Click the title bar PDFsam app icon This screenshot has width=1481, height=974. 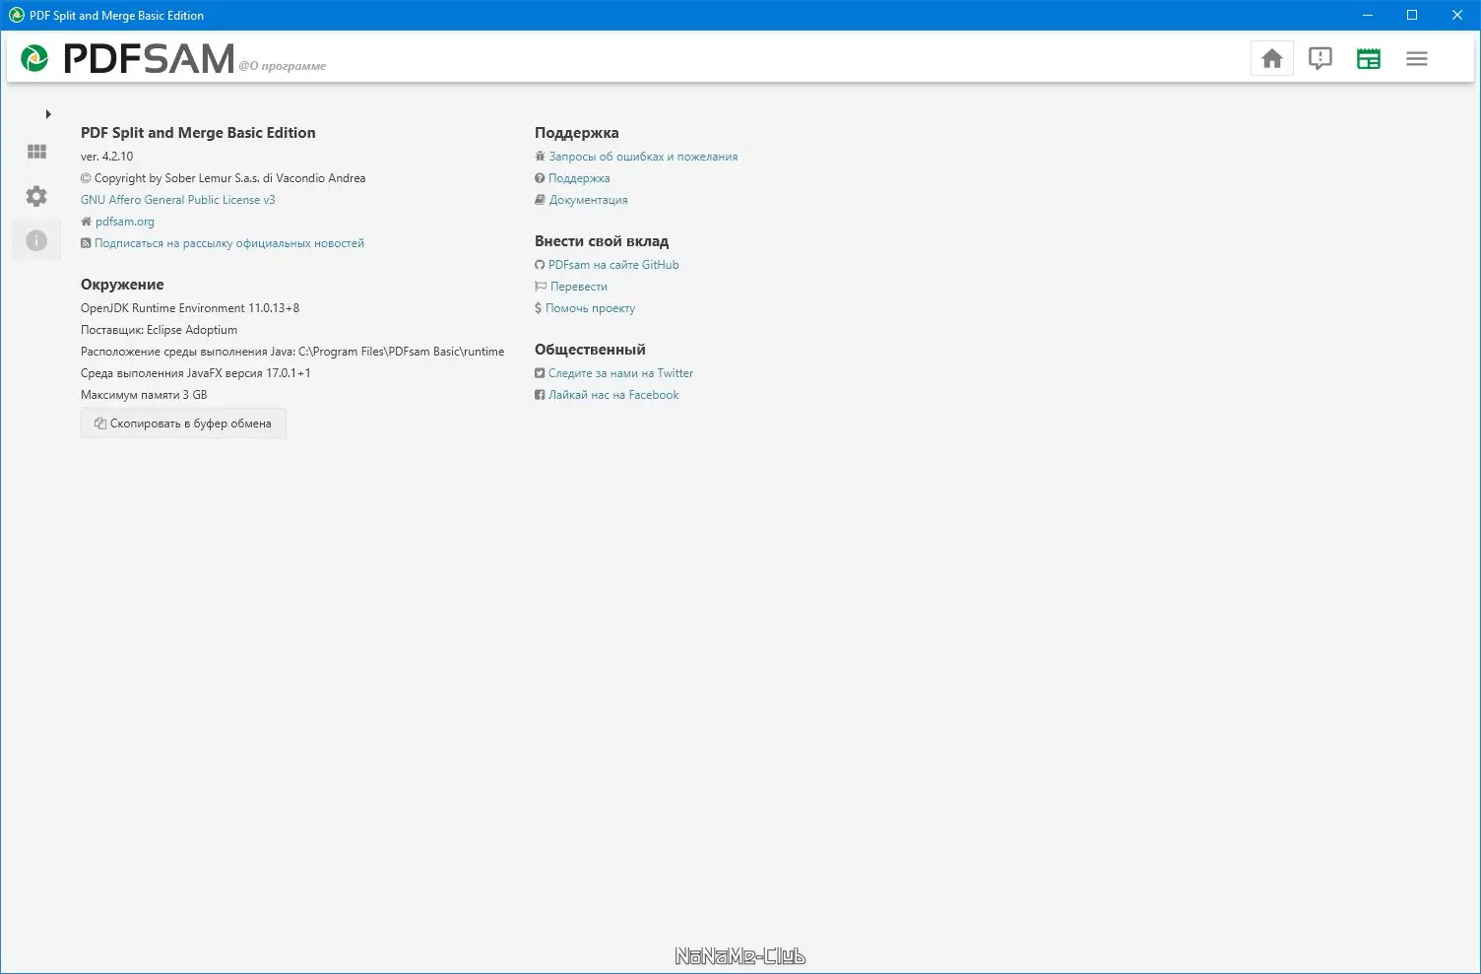tap(16, 15)
